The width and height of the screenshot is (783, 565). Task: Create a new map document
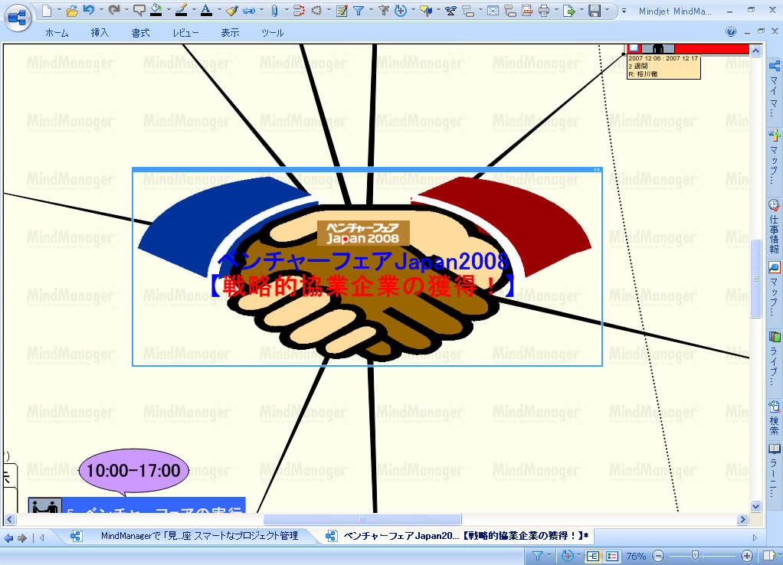(x=47, y=10)
